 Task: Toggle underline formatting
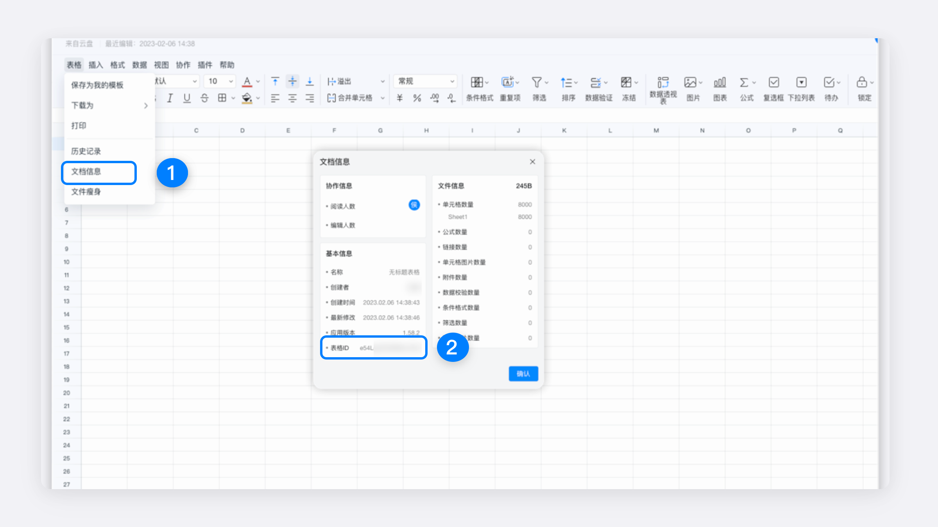[x=187, y=98]
